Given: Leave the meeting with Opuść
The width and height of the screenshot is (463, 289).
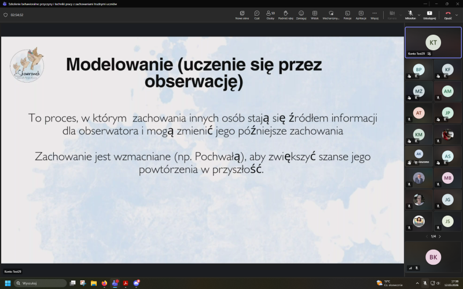Looking at the screenshot, I should [x=447, y=14].
